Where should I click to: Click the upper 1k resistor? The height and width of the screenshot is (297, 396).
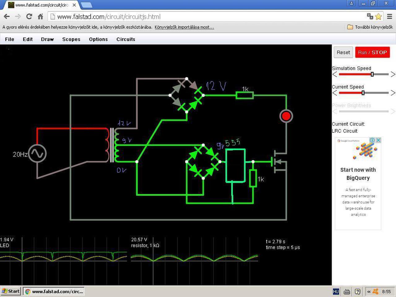[x=245, y=95]
